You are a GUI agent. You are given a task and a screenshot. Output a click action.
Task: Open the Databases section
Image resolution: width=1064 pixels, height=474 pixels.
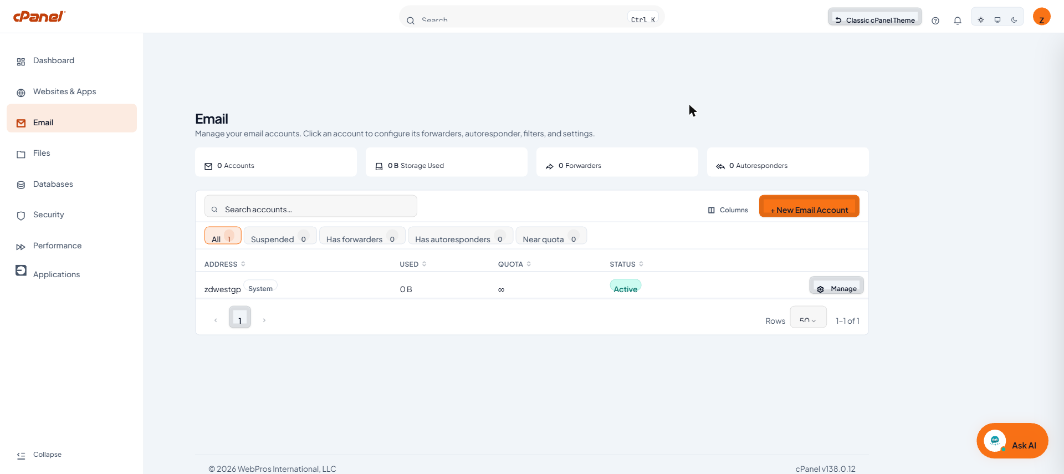(x=71, y=184)
